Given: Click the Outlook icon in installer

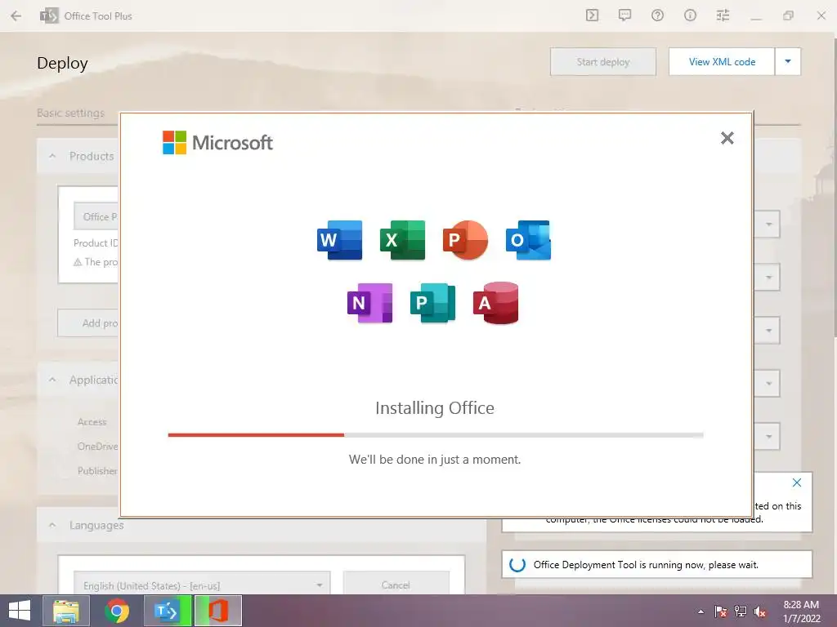Looking at the screenshot, I should (x=529, y=240).
